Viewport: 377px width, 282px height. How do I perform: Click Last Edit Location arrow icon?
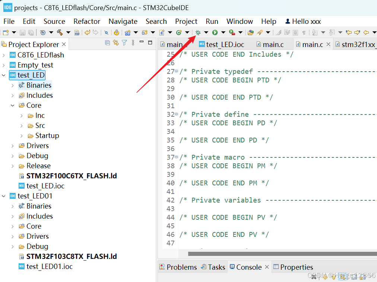click(x=348, y=32)
